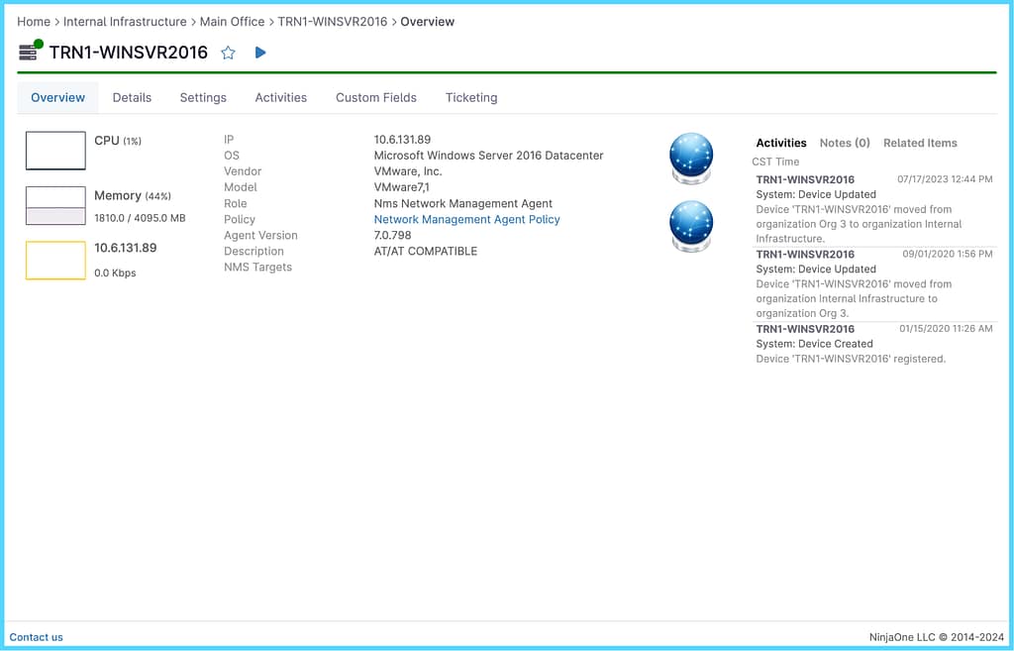Click the server device status icon
1014x651 pixels.
pyautogui.click(x=31, y=52)
